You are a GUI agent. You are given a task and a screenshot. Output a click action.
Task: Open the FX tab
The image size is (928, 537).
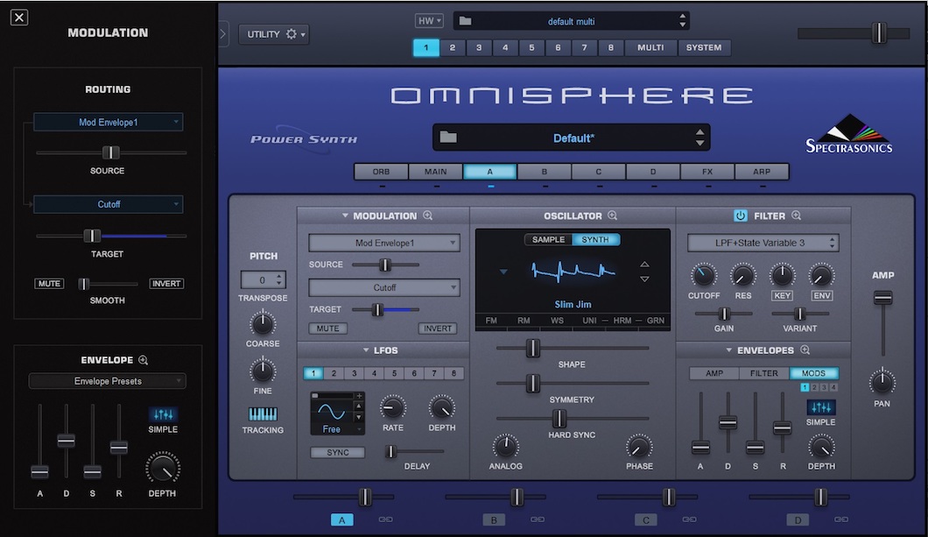pyautogui.click(x=707, y=172)
